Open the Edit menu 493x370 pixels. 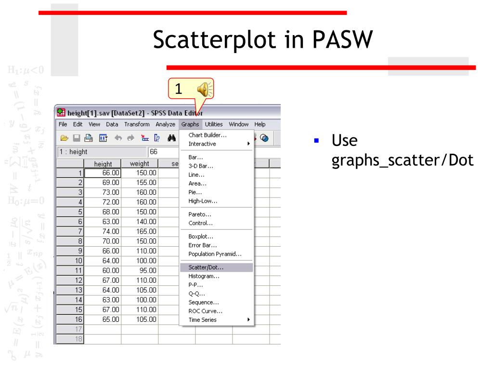click(x=78, y=124)
